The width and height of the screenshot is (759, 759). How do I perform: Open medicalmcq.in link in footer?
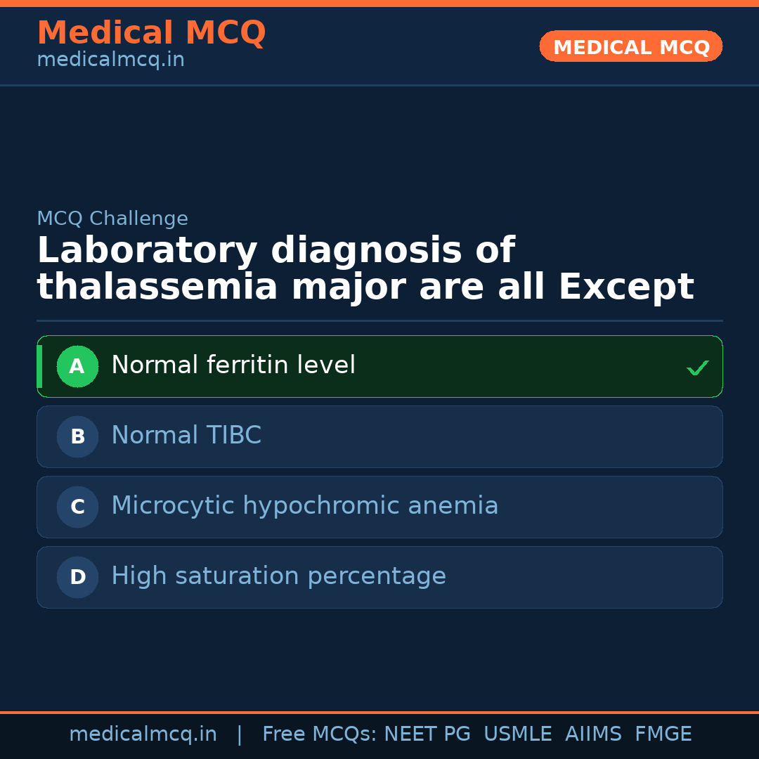coord(143,734)
